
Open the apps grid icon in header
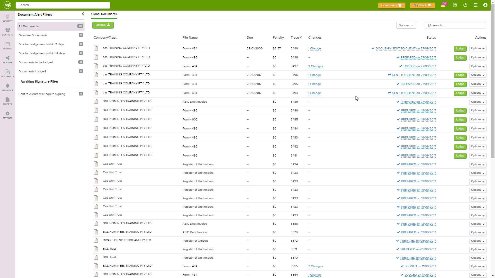[476, 5]
